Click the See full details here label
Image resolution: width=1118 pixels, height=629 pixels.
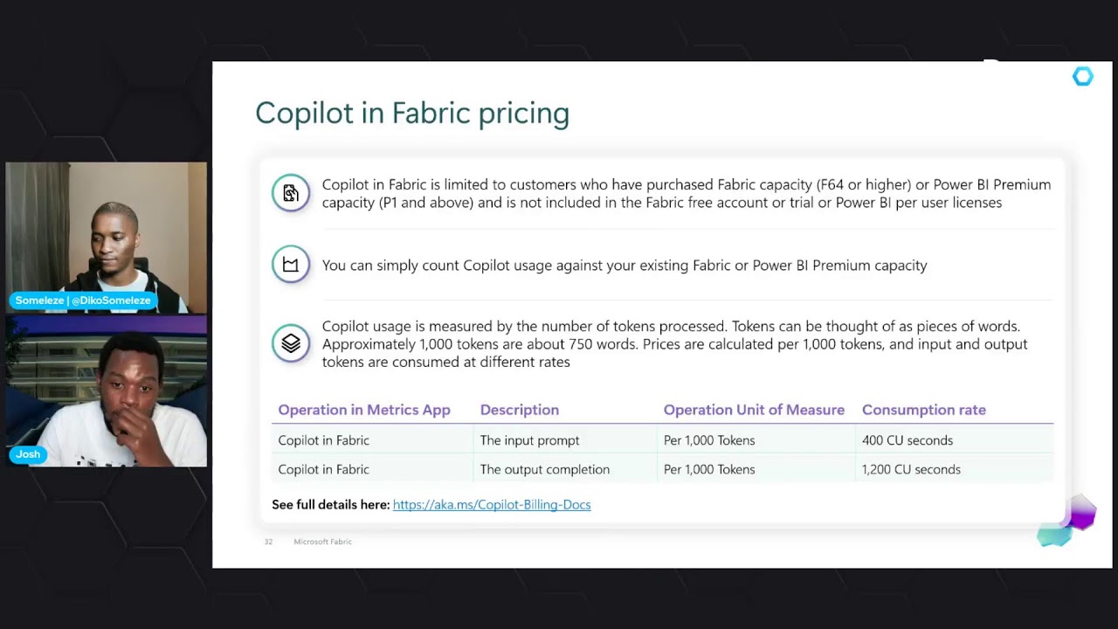[x=330, y=505]
